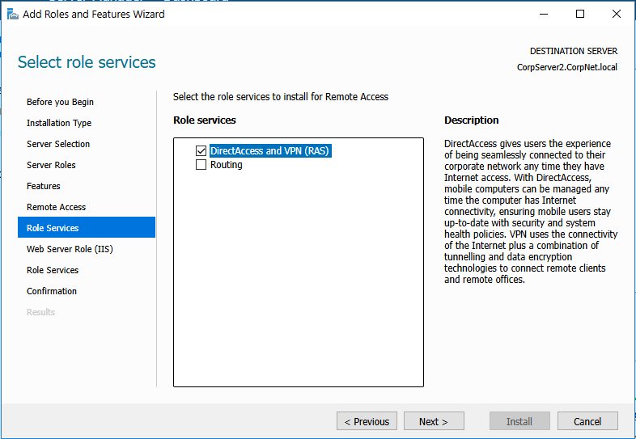Click the Previous button
This screenshot has height=439, width=636.
click(x=367, y=421)
